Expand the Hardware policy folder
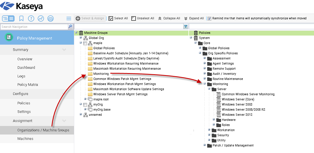Viewport: 314px width, 153px height. point(214,120)
